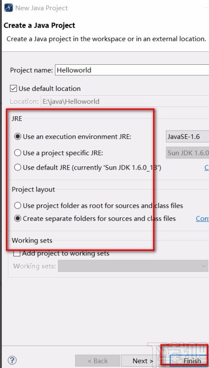Click the New Java Project window icon
The height and width of the screenshot is (368, 209).
tap(9, 8)
